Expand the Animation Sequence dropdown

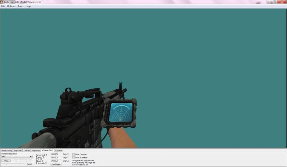(x=31, y=157)
